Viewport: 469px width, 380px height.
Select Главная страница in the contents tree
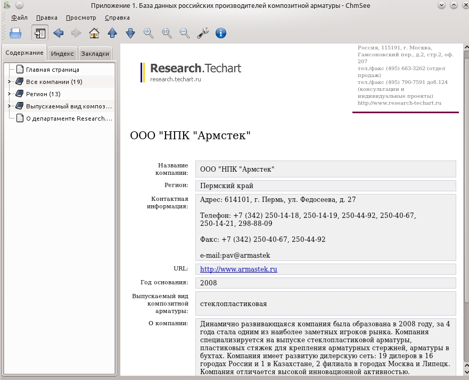point(53,70)
